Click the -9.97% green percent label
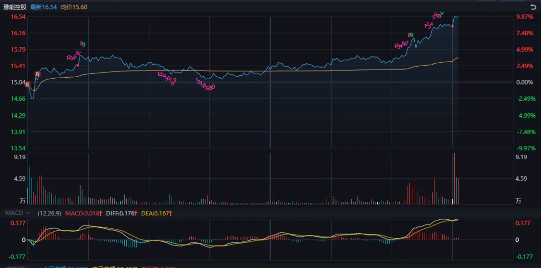 click(x=525, y=148)
